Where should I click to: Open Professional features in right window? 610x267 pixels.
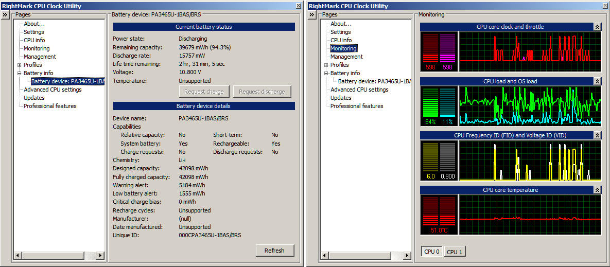click(357, 106)
